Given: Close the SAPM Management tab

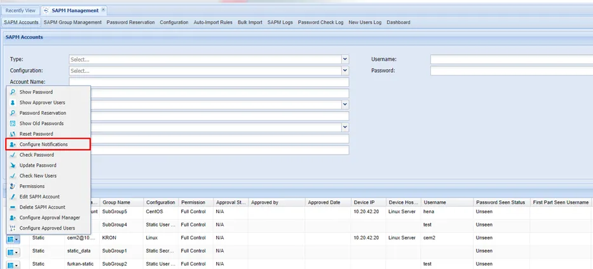Looking at the screenshot, I should coord(103,10).
